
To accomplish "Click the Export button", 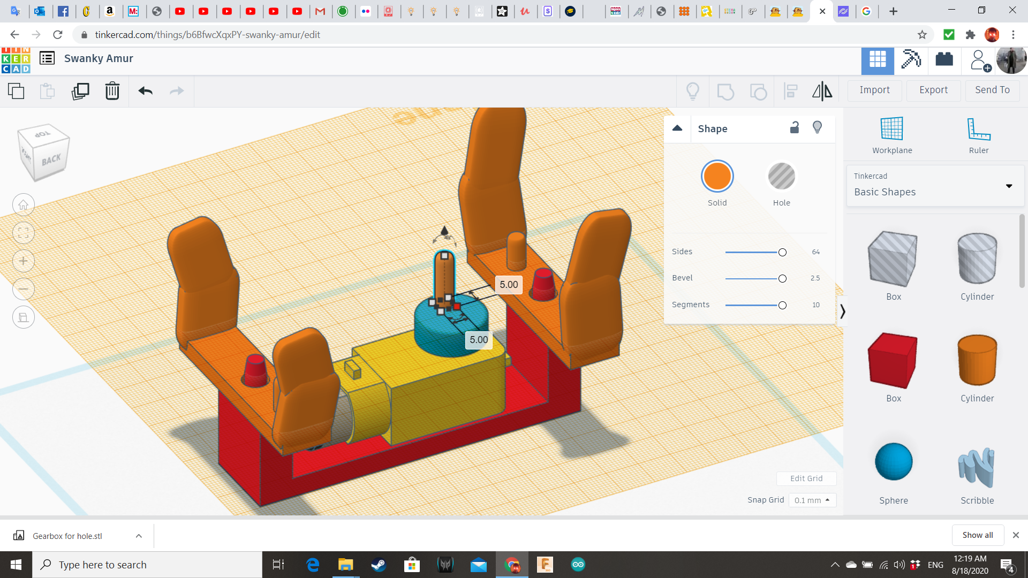I will (933, 90).
